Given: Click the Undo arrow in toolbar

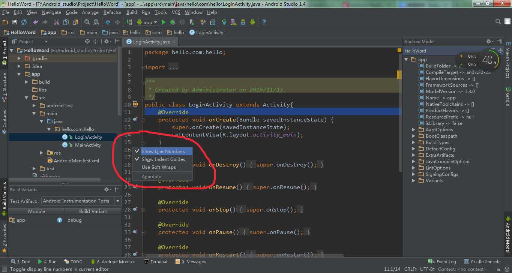Looking at the screenshot, I should 36,22.
